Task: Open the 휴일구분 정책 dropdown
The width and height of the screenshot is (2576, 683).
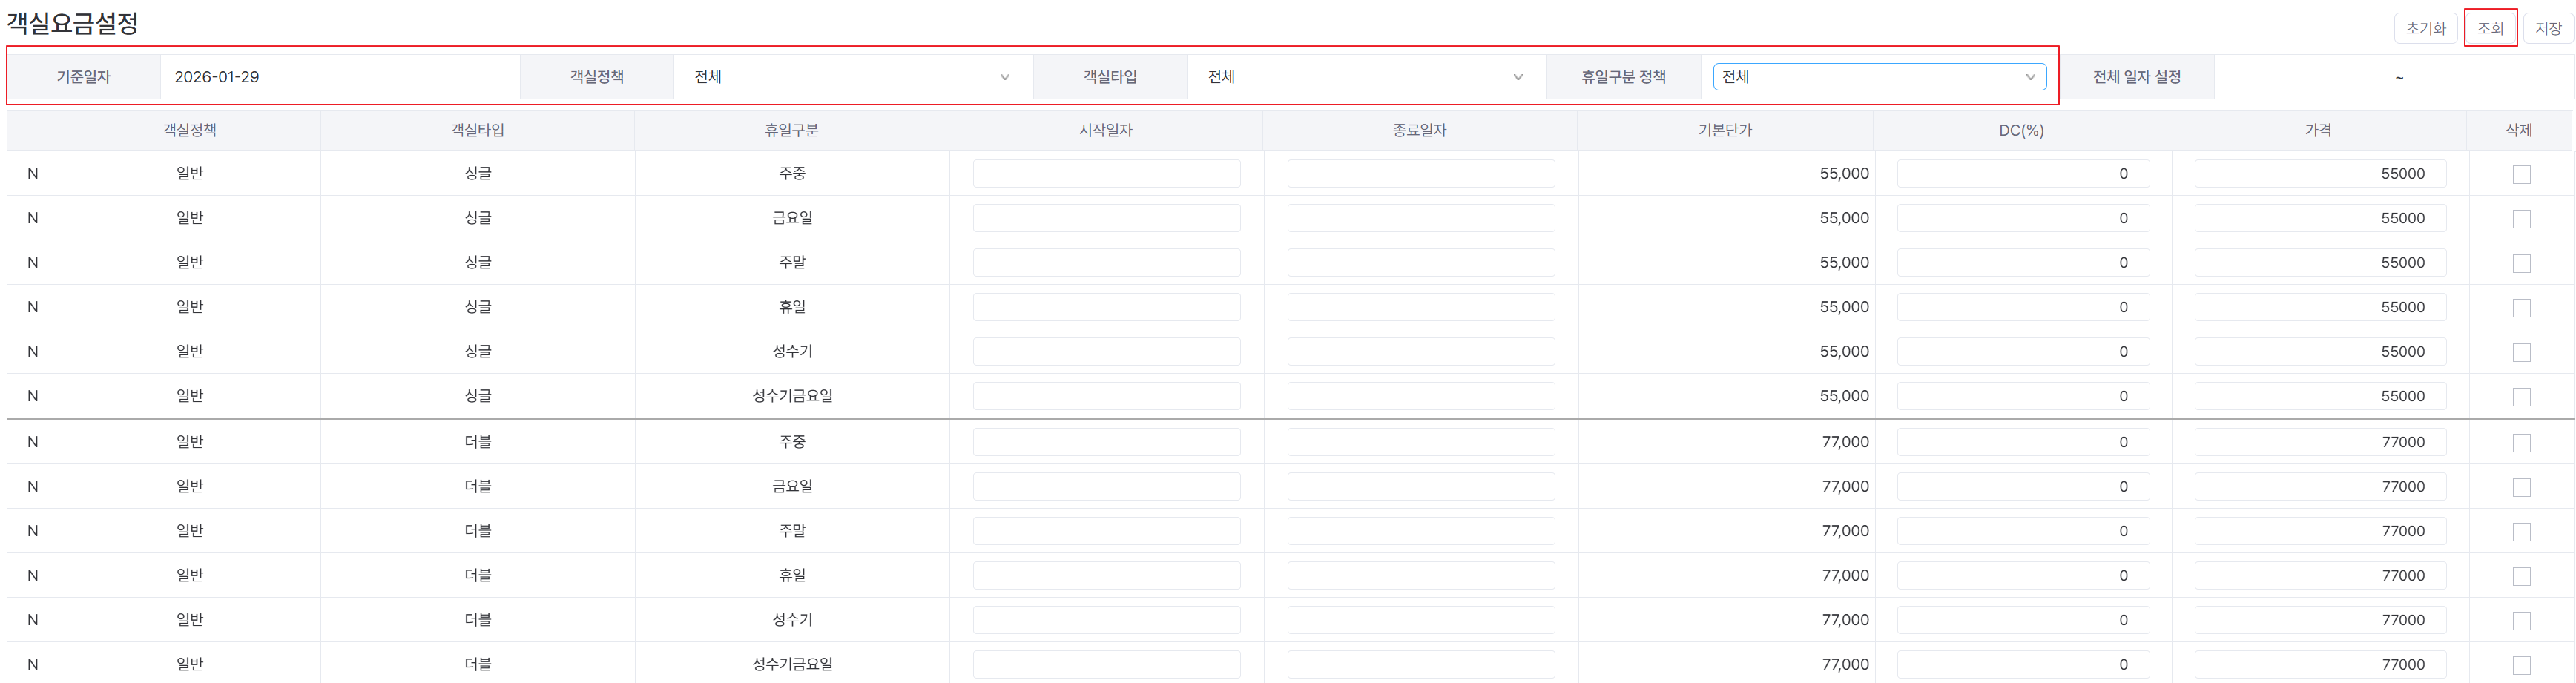Action: click(1879, 77)
